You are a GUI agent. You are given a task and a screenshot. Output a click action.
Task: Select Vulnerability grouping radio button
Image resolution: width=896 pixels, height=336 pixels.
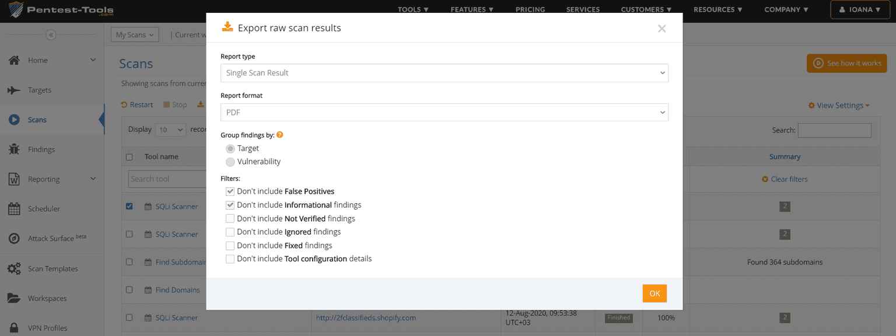[230, 162]
